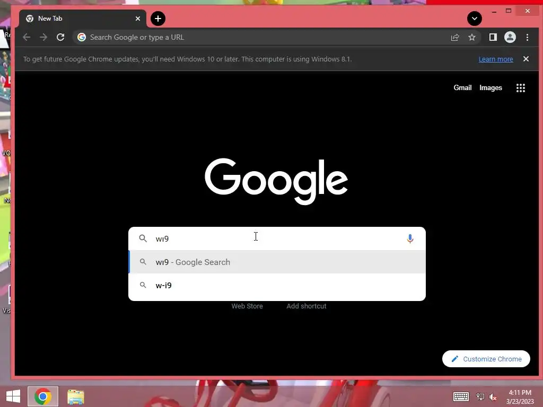The image size is (543, 407).
Task: Open the Web Store shortcut
Action: pos(247,306)
